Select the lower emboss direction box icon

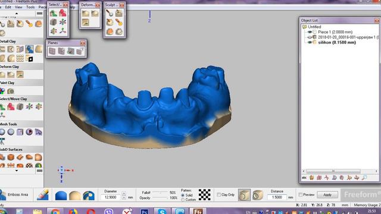tap(258, 195)
